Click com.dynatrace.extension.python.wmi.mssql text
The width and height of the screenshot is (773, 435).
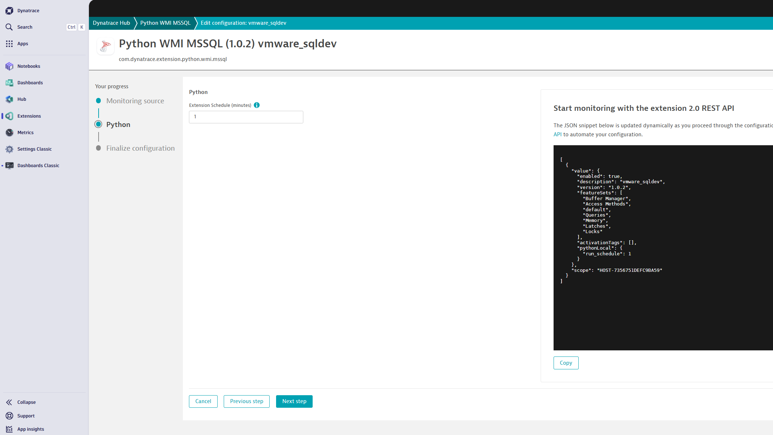tap(173, 59)
